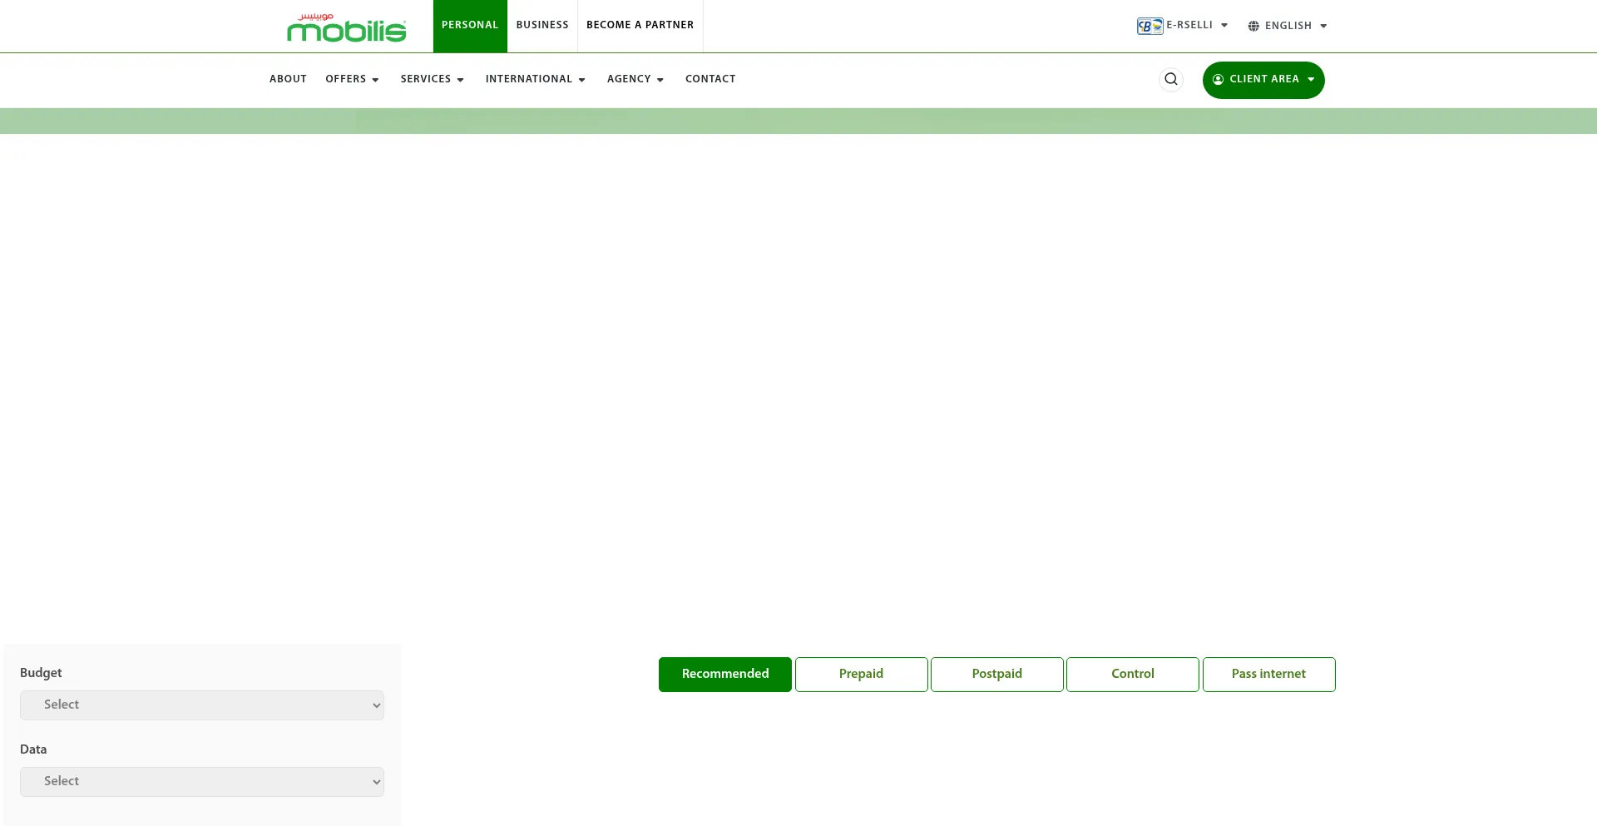The width and height of the screenshot is (1597, 826).
Task: Expand the English language selector
Action: click(1288, 26)
